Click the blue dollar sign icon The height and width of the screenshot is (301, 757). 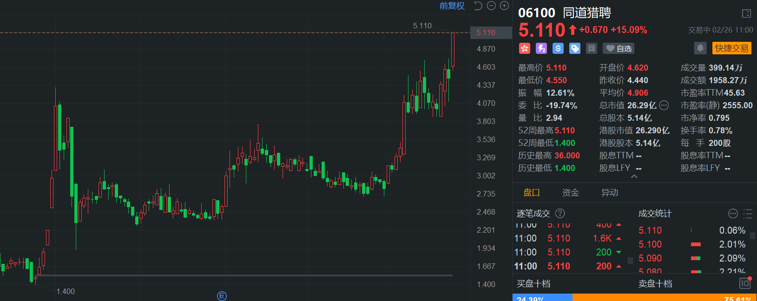558,48
